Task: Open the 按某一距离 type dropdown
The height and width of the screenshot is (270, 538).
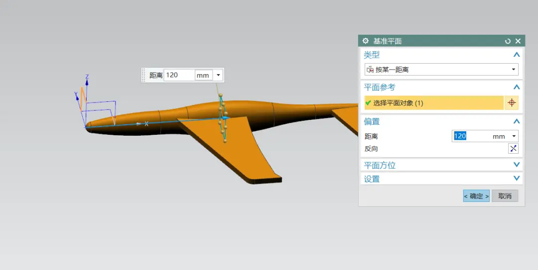Action: pos(441,70)
